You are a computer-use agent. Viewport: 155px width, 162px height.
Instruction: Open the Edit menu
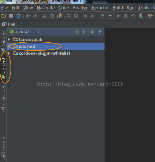click(x=16, y=8)
